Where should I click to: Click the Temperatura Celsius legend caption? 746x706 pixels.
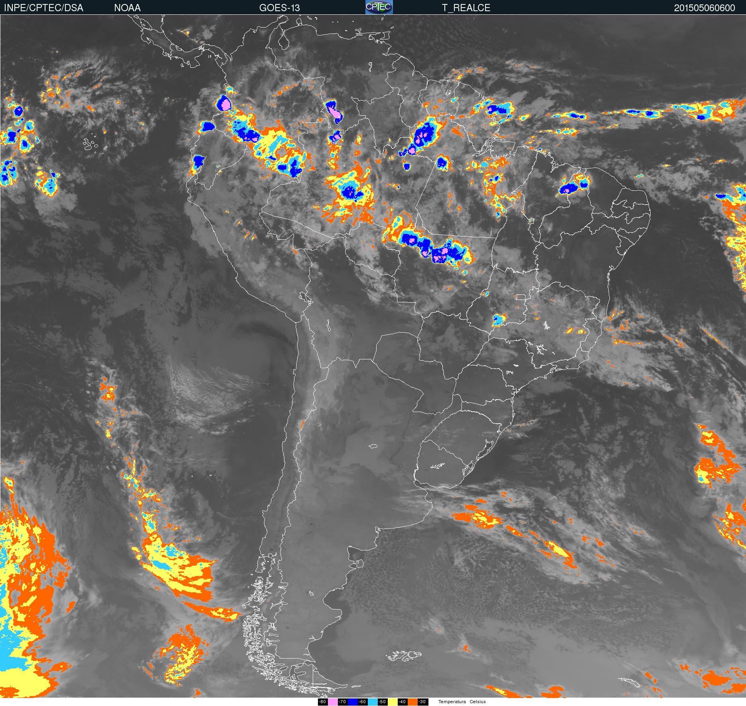[462, 702]
